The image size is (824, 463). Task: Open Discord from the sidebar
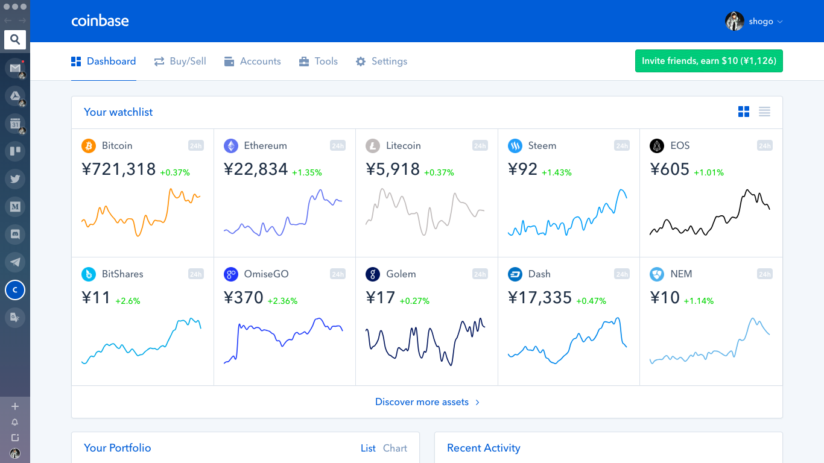pyautogui.click(x=15, y=235)
